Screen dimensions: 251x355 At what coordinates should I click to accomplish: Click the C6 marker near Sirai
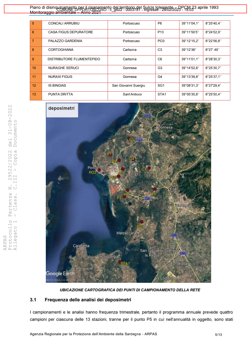click(155, 189)
